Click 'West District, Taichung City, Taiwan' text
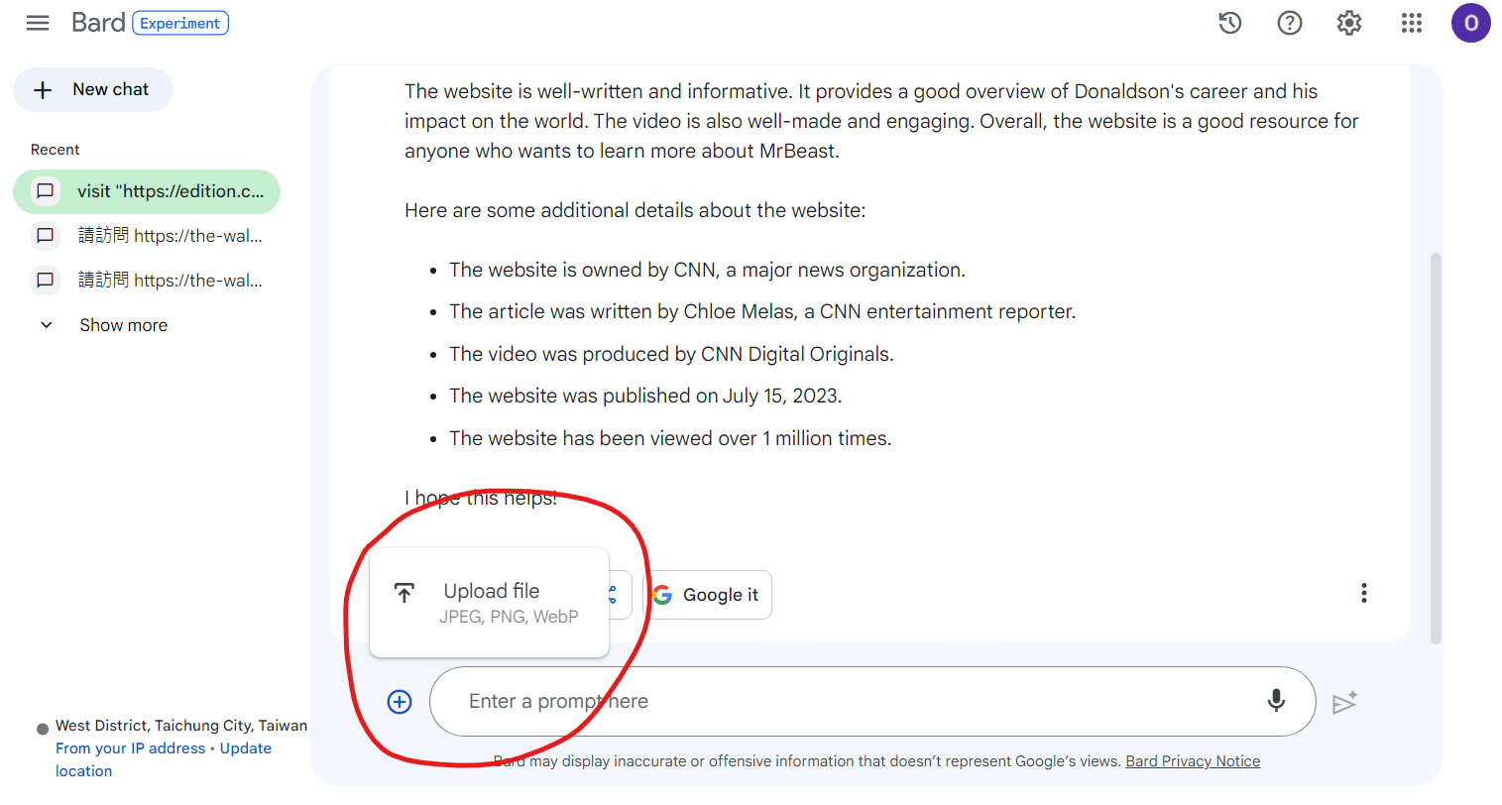Screen dimensions: 1502x805 [181, 726]
